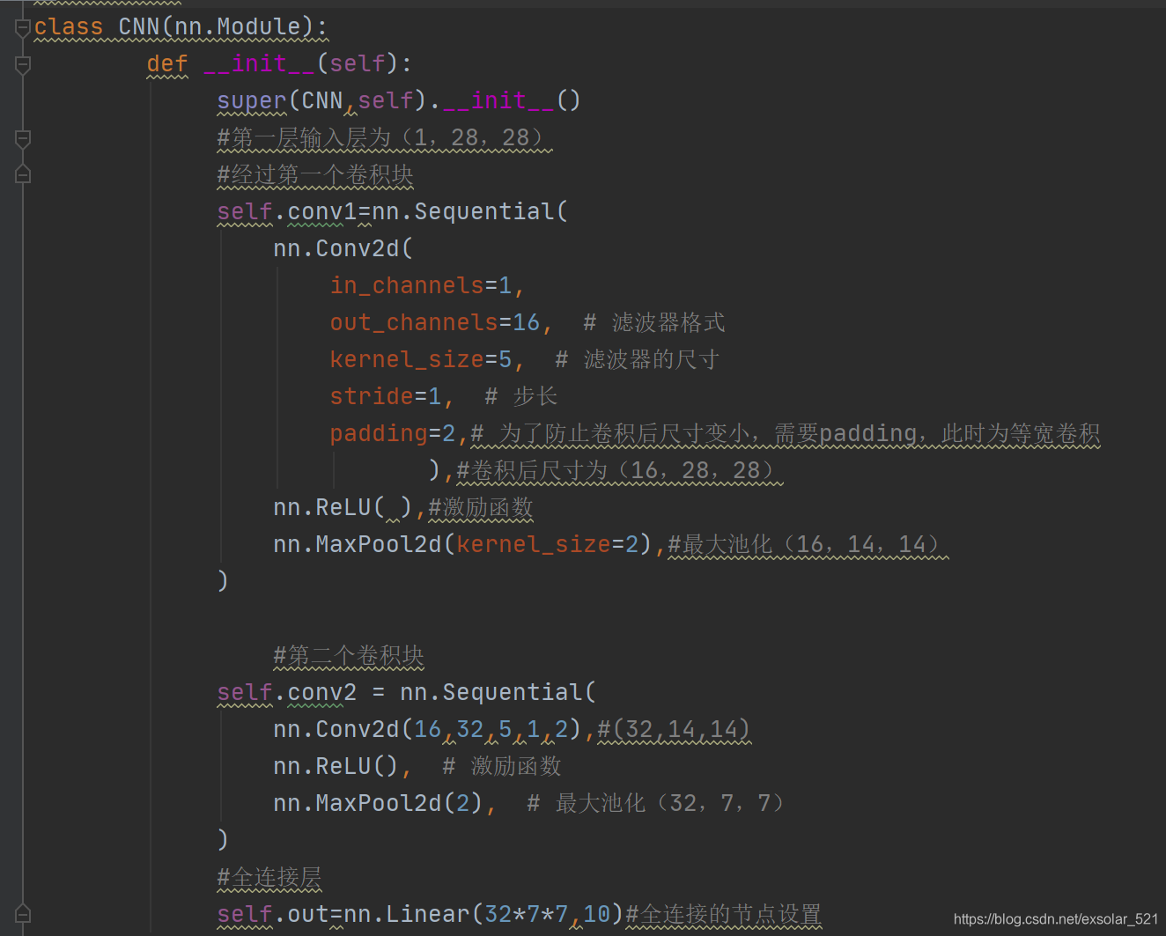This screenshot has height=936, width=1166.
Task: Click comment '#全连接层'
Action: pyautogui.click(x=269, y=878)
